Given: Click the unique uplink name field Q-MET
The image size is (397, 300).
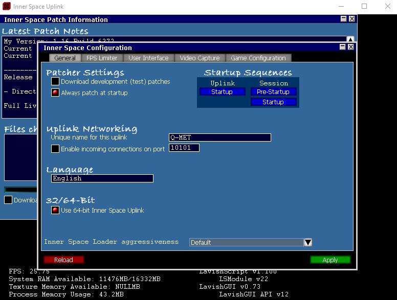Looking at the screenshot, I should pos(220,137).
